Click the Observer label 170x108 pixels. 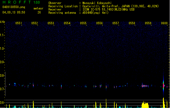[x=55, y=3]
